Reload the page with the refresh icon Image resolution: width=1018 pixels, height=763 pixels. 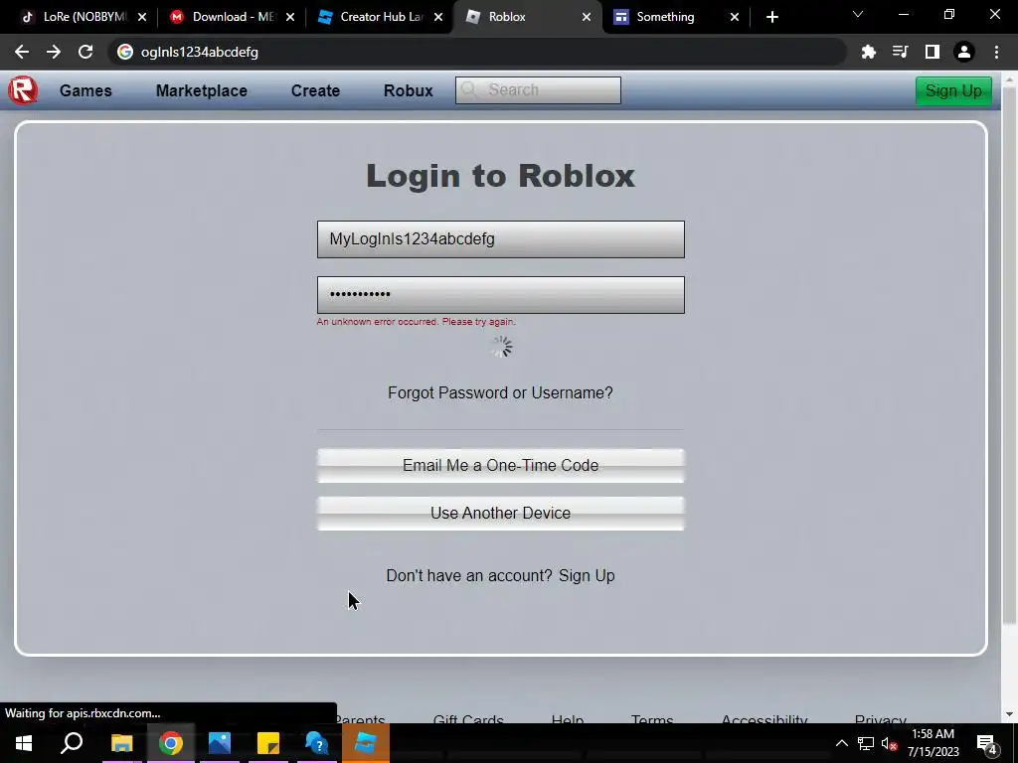click(x=85, y=52)
